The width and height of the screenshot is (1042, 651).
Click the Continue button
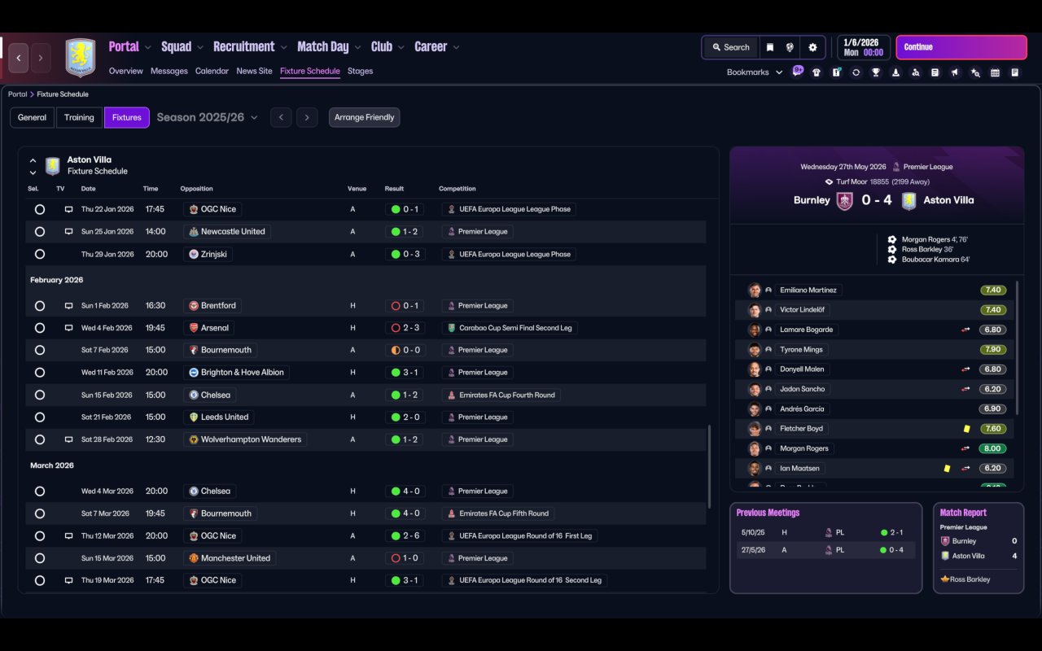(961, 47)
